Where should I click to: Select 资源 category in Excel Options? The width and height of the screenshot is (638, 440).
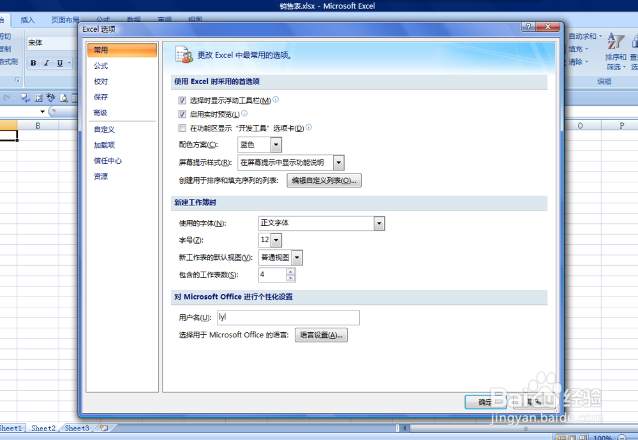click(x=122, y=176)
